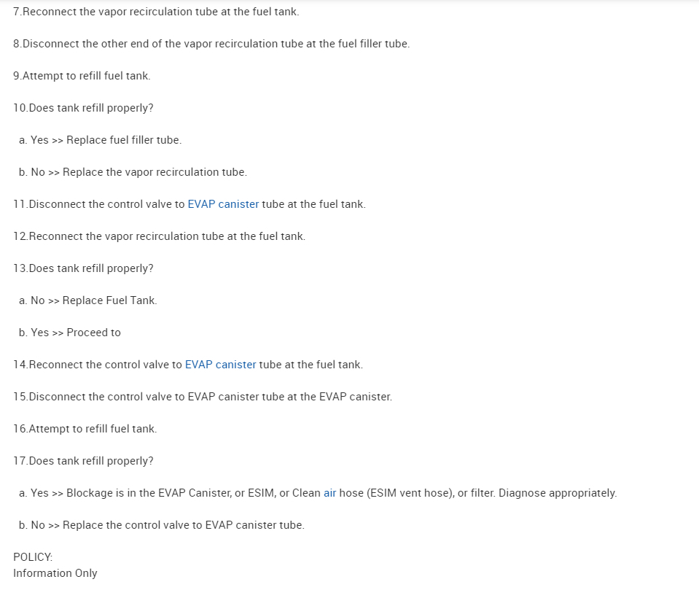Click answer "Yes >> Proceed to"
Screen dimensions: 699x590
pyautogui.click(x=70, y=333)
